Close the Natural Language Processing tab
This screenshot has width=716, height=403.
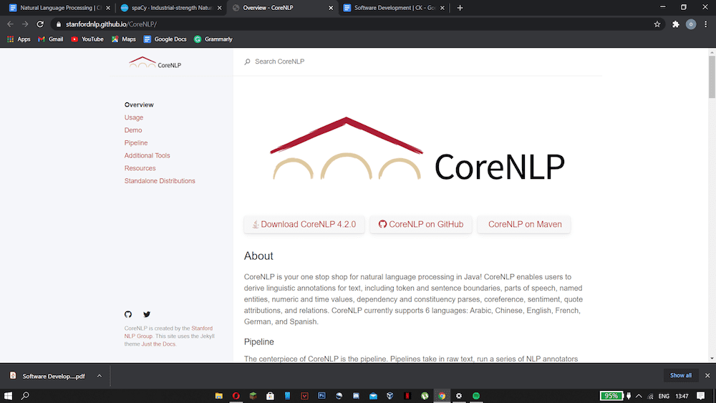pyautogui.click(x=108, y=8)
